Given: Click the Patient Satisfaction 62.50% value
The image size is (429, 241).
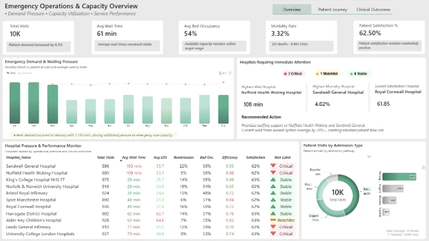Looking at the screenshot, I should coord(370,33).
